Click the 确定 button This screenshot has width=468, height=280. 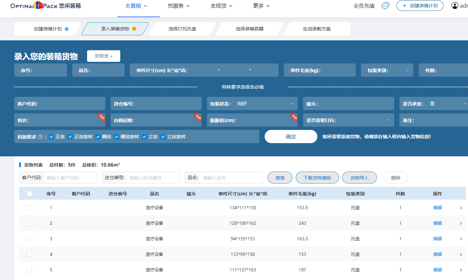(291, 137)
